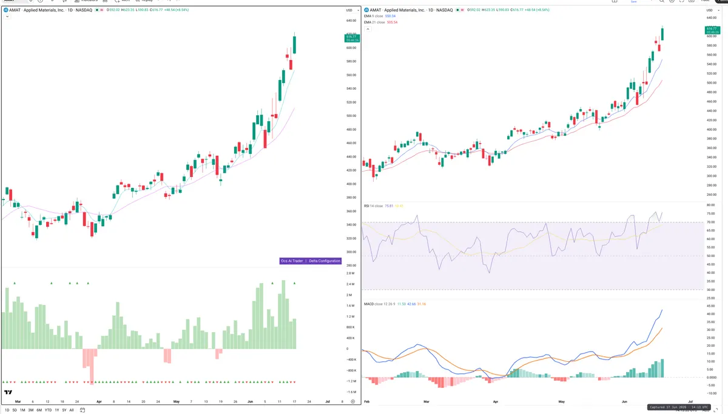This screenshot has height=414, width=728.
Task: Click the green market status dot in right chart
Action: tap(457, 10)
